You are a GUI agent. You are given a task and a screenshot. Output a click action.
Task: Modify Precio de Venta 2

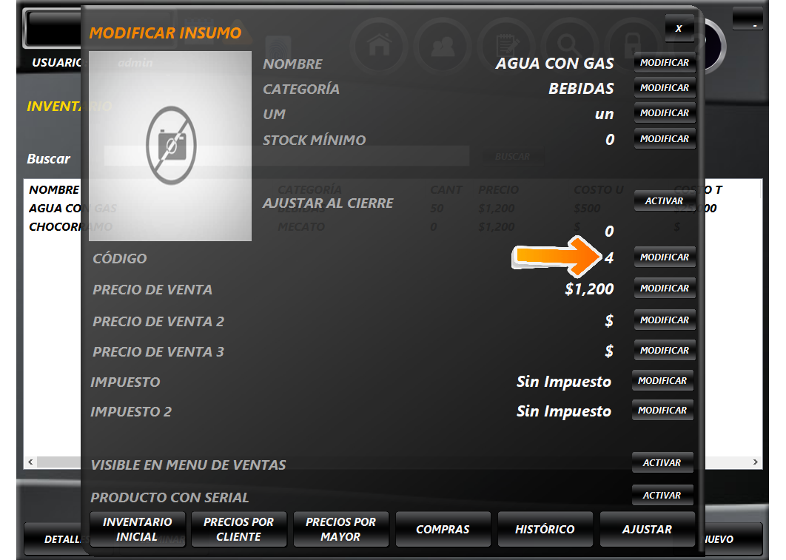(x=664, y=320)
